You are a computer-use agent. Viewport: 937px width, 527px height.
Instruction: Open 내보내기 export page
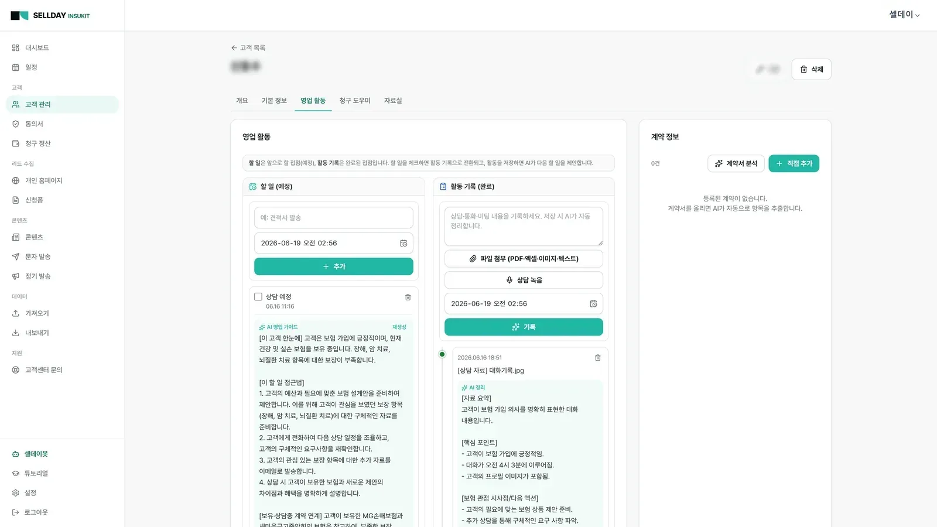(62, 333)
